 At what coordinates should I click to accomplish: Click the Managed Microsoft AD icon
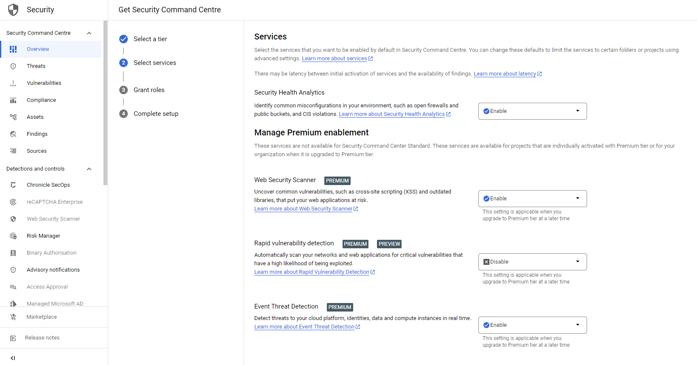13,303
